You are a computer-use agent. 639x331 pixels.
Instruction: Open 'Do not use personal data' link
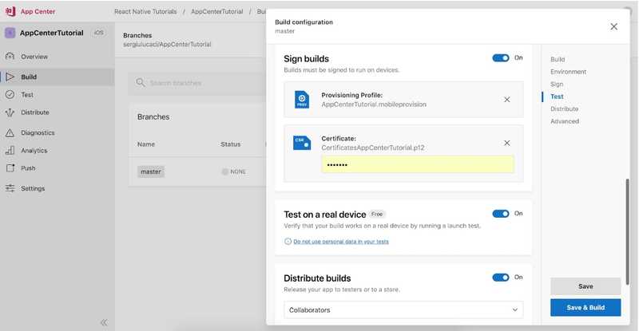point(341,242)
